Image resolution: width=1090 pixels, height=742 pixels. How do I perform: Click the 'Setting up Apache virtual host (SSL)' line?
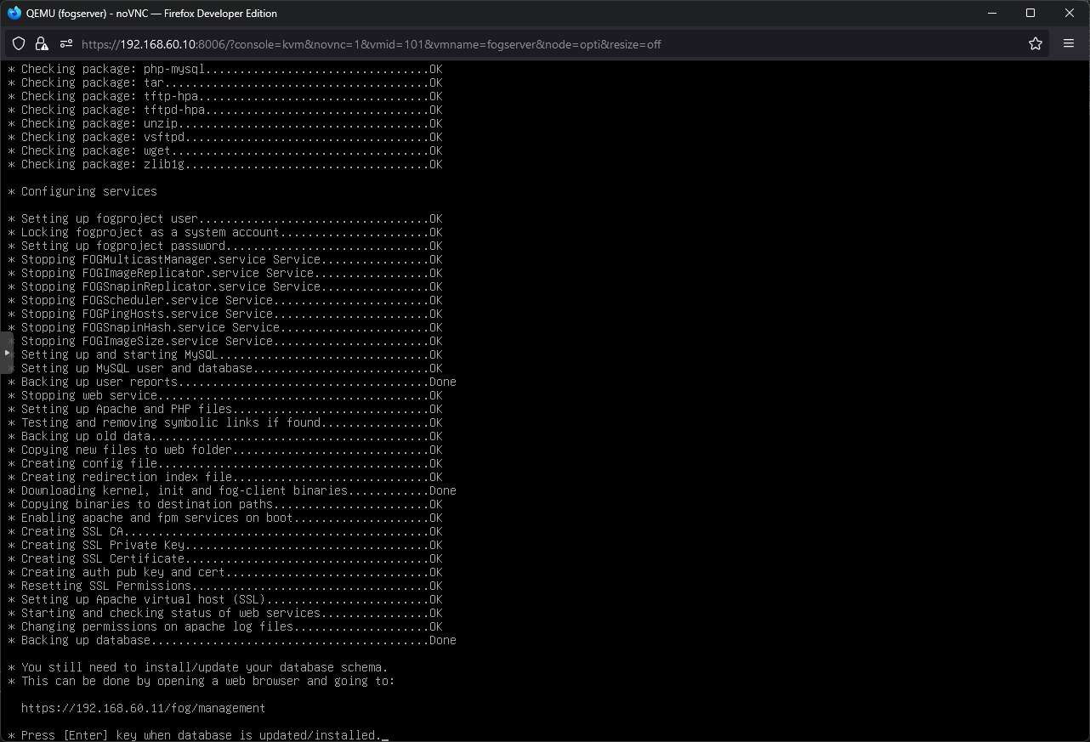[x=225, y=599]
